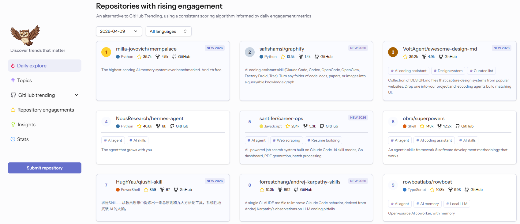Click GitHub icon on mempalace card

174,57
